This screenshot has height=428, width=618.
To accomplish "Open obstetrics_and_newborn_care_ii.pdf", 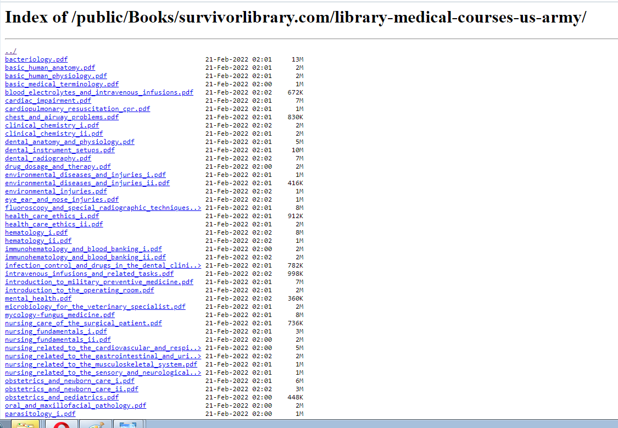I will [72, 390].
